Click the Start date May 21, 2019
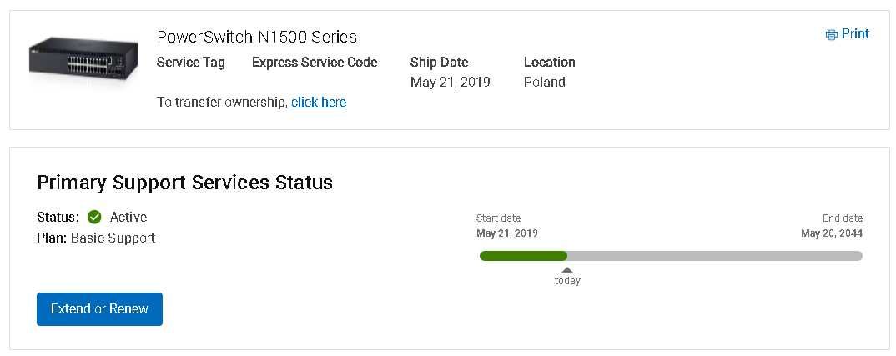The width and height of the screenshot is (896, 356). pos(507,233)
